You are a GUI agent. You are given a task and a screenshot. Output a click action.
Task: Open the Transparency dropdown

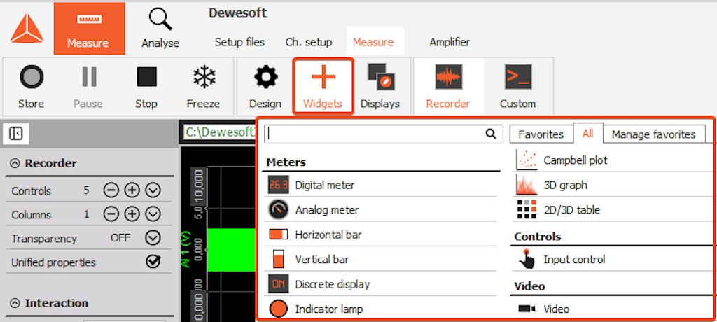point(153,238)
